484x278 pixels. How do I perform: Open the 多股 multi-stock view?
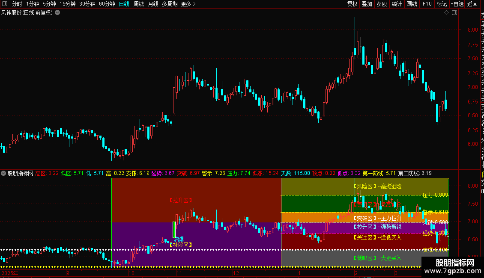tap(382, 4)
